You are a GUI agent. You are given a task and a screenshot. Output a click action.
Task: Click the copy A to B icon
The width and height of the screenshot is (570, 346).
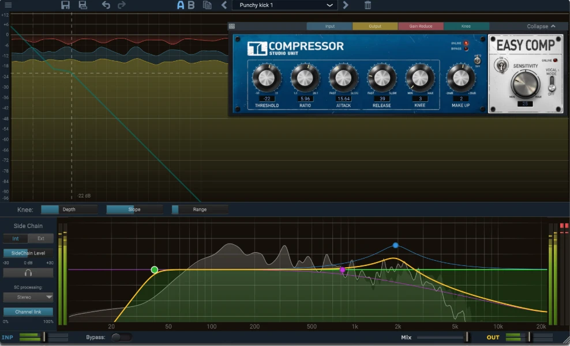(207, 5)
